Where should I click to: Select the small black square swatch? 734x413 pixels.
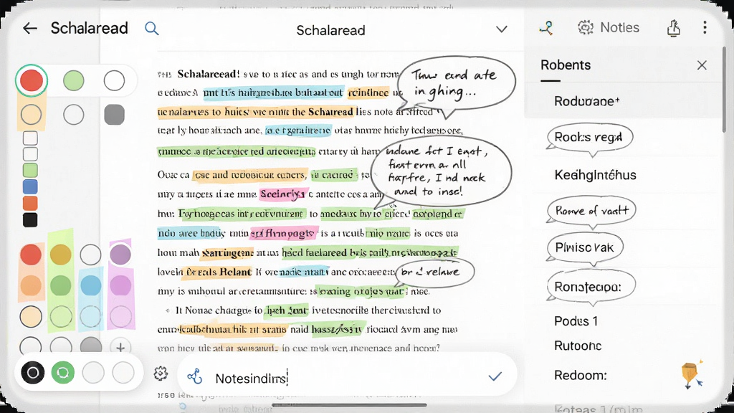pos(30,220)
